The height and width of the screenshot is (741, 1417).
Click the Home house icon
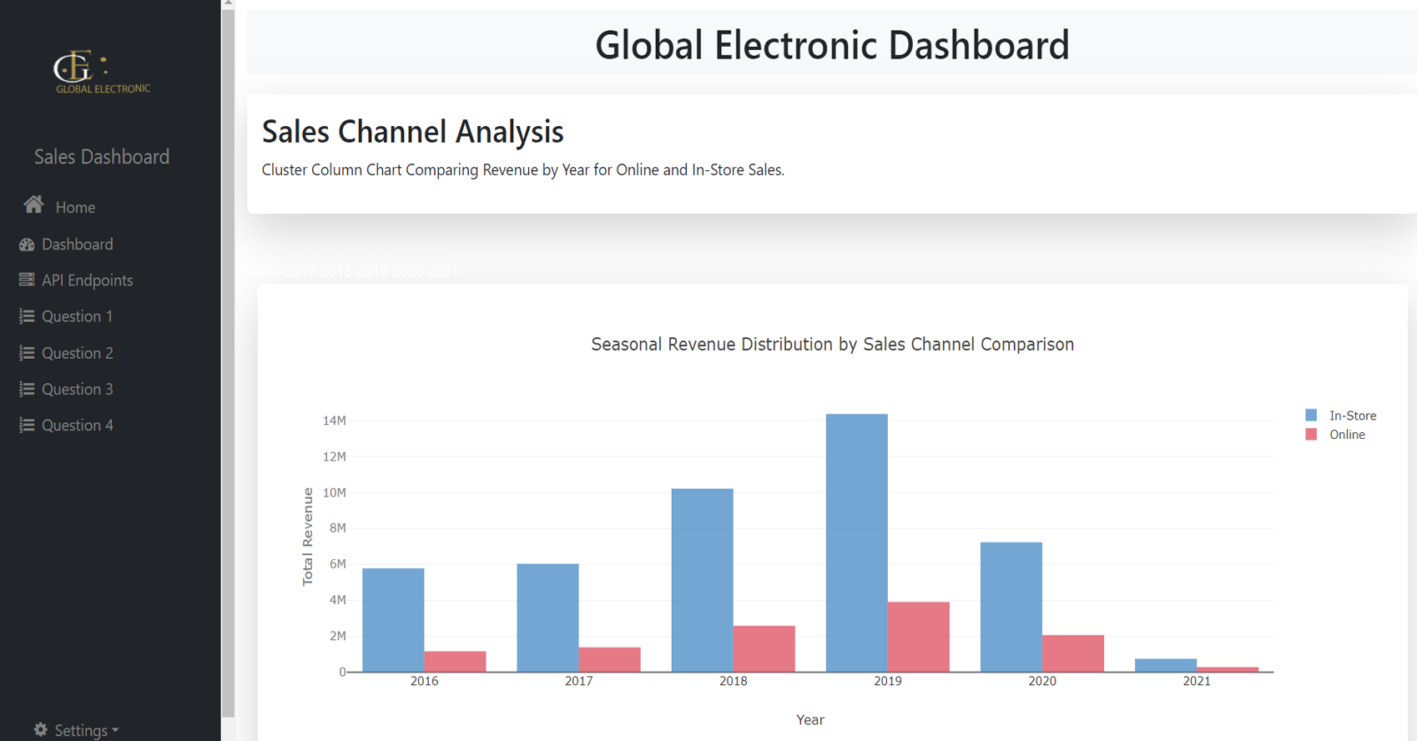tap(33, 205)
